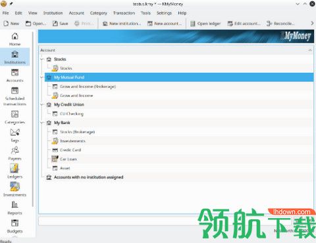Screen dimensions: 316x243
Task: Click the Print toolbar button
Action: [x=84, y=24]
